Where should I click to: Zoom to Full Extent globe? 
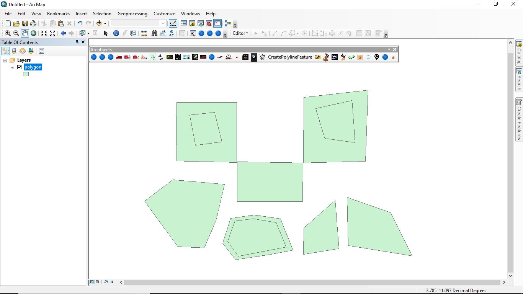click(34, 33)
